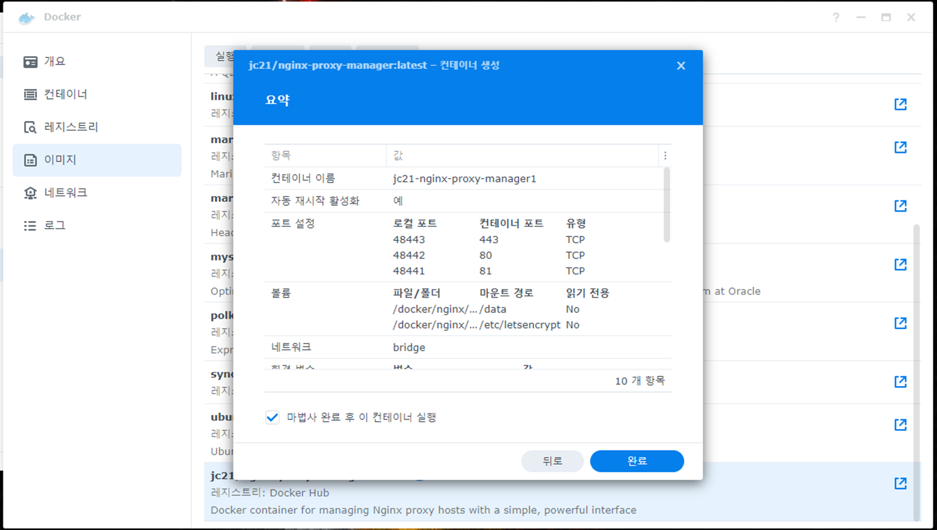Open Docker window help question mark
The width and height of the screenshot is (937, 530).
[836, 18]
